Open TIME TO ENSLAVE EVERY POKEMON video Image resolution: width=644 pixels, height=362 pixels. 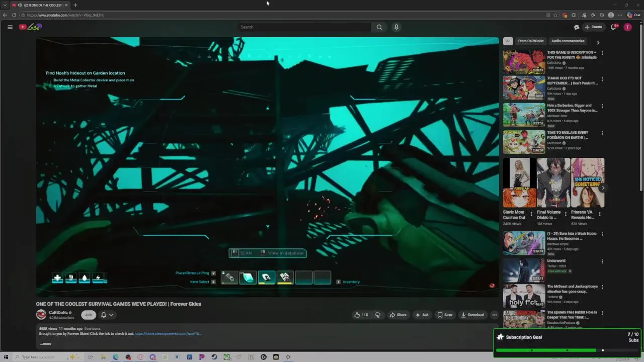click(x=524, y=142)
